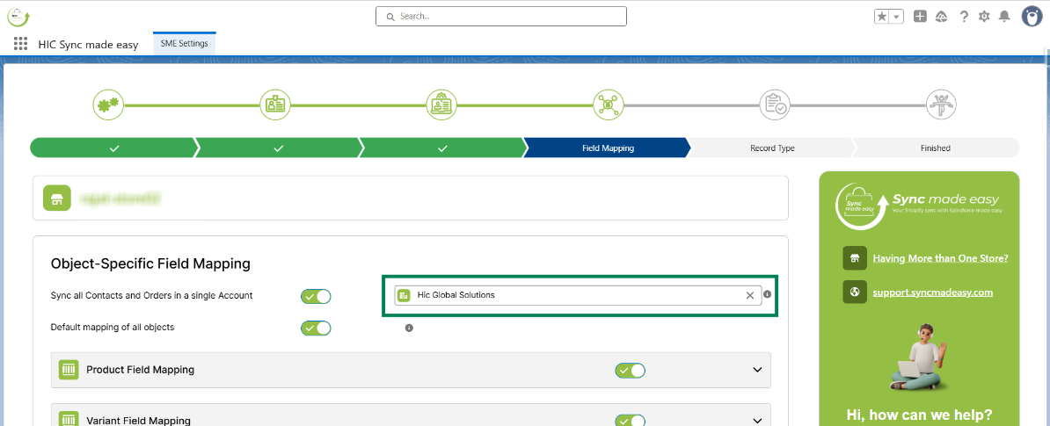This screenshot has height=426, width=1050.
Task: Select the Field Mapping path step
Action: tap(608, 148)
